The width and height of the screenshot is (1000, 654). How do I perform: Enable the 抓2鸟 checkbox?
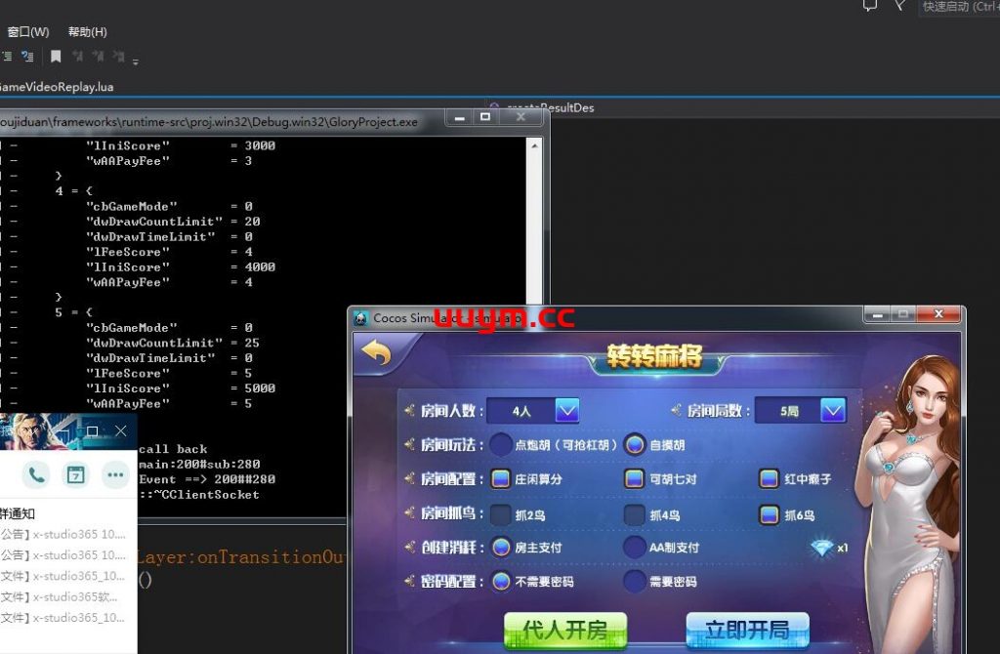click(501, 514)
